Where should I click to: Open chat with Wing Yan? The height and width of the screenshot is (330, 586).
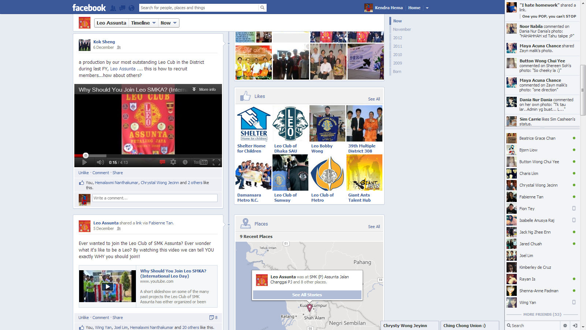pyautogui.click(x=542, y=302)
